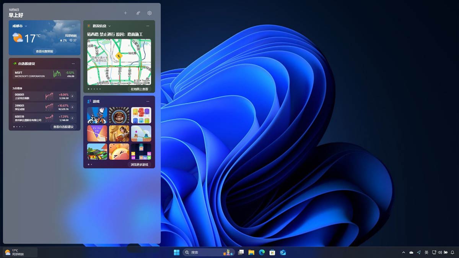Viewport: 459px width, 258px height.
Task: Open the motorcycle game thumbnail
Action: point(97,115)
